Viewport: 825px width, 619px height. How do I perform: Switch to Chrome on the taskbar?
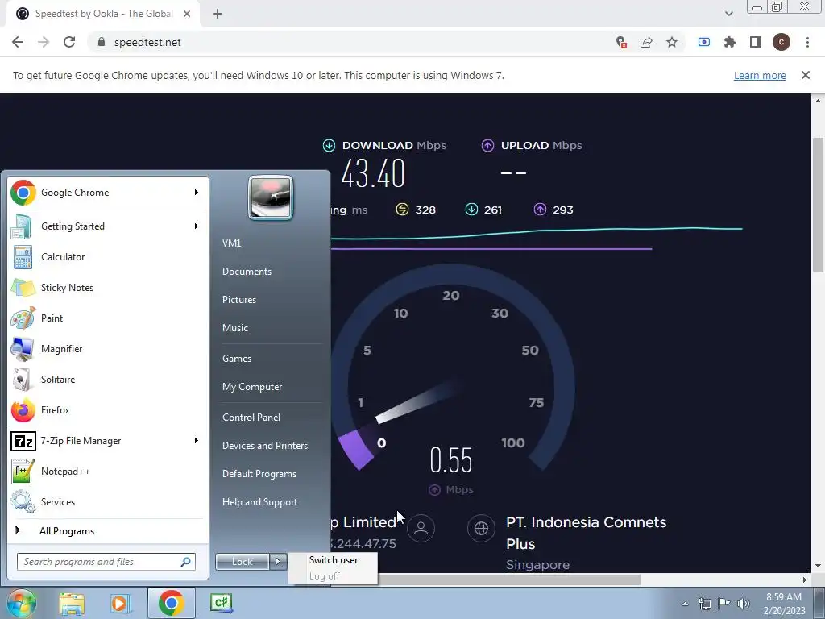(x=171, y=603)
